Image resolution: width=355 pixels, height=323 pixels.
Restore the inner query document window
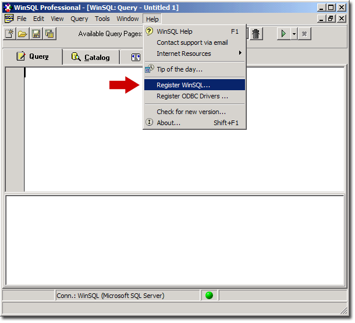pos(332,19)
